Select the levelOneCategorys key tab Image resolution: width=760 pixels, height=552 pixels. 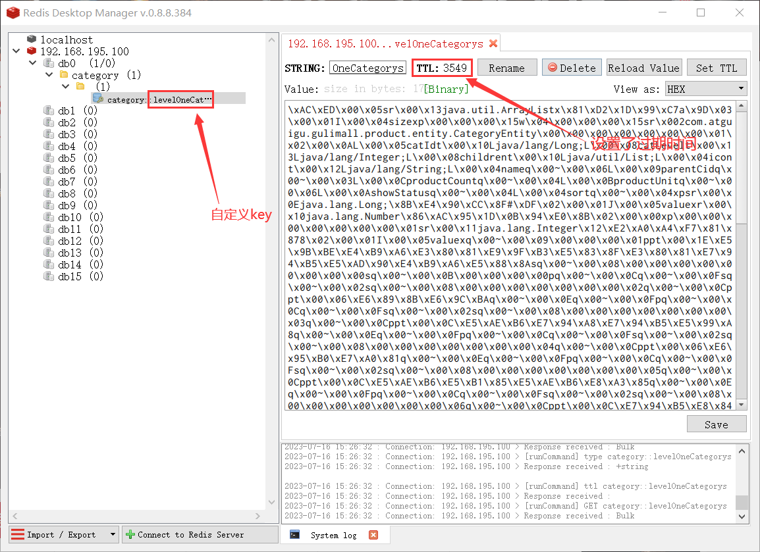[x=385, y=43]
